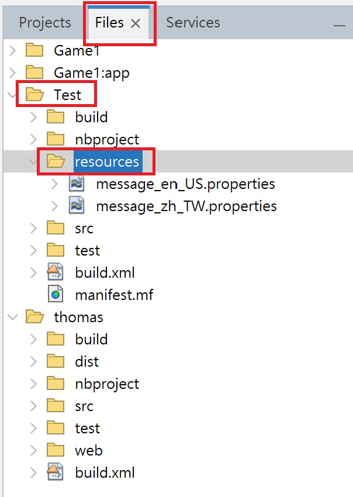Select the src folder under thomas

84,406
